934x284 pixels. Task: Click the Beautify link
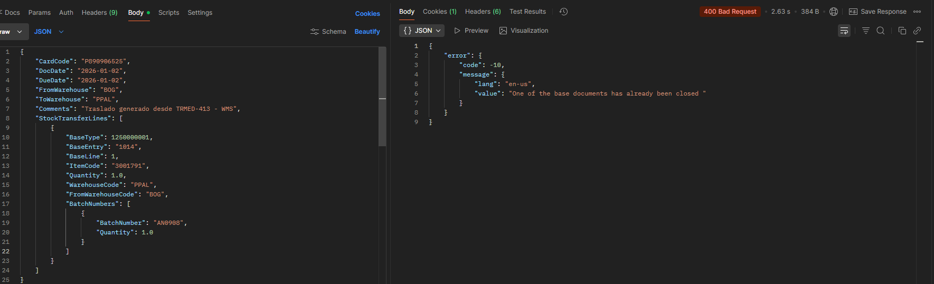[367, 32]
